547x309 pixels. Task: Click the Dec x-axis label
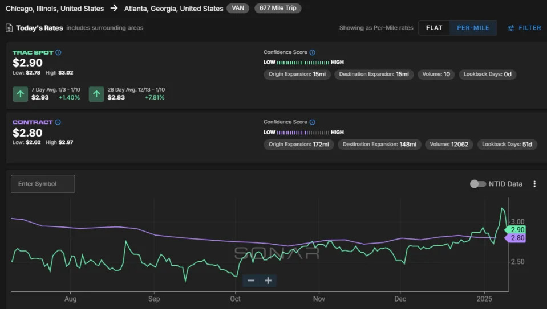[400, 299]
